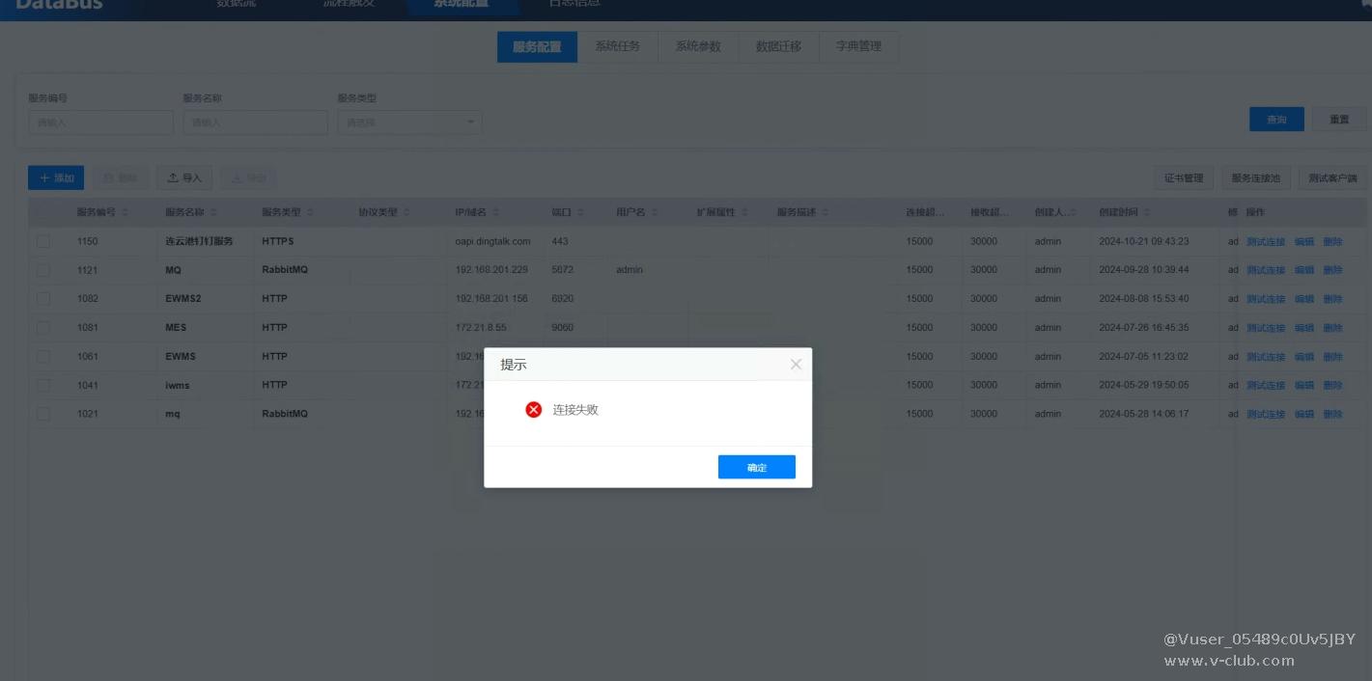This screenshot has height=681, width=1372.
Task: Close the 提示 dialog with X
Action: click(796, 365)
